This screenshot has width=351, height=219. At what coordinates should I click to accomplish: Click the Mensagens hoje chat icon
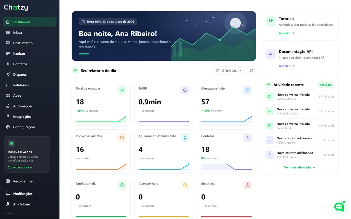pyautogui.click(x=247, y=90)
